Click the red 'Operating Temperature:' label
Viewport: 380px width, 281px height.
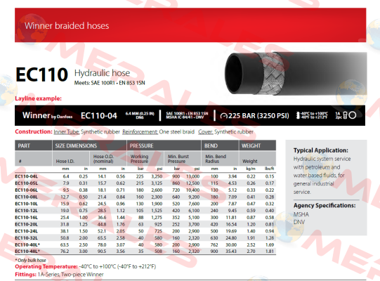tap(46, 266)
